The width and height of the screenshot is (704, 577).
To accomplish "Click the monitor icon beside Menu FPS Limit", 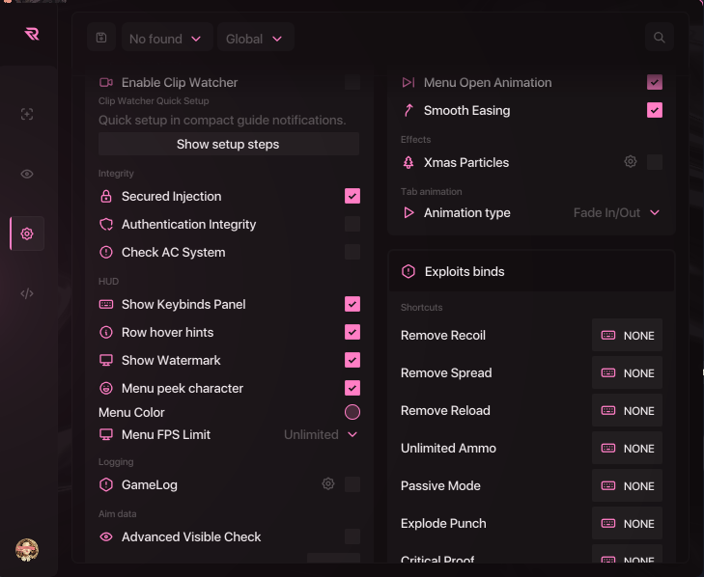I will [x=106, y=435].
